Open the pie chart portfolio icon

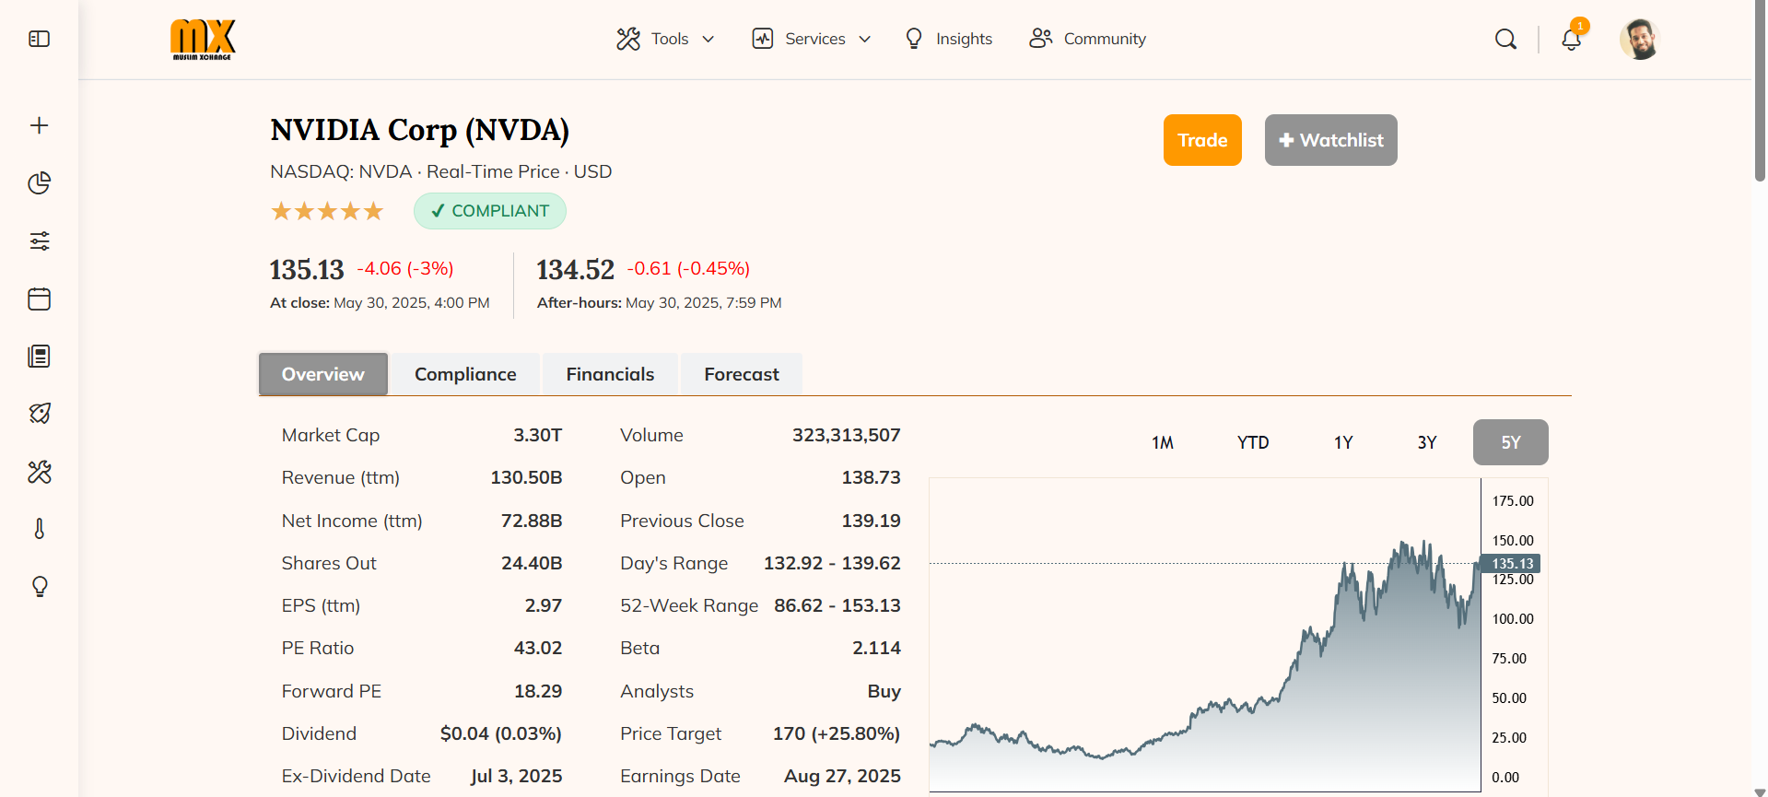point(39,183)
